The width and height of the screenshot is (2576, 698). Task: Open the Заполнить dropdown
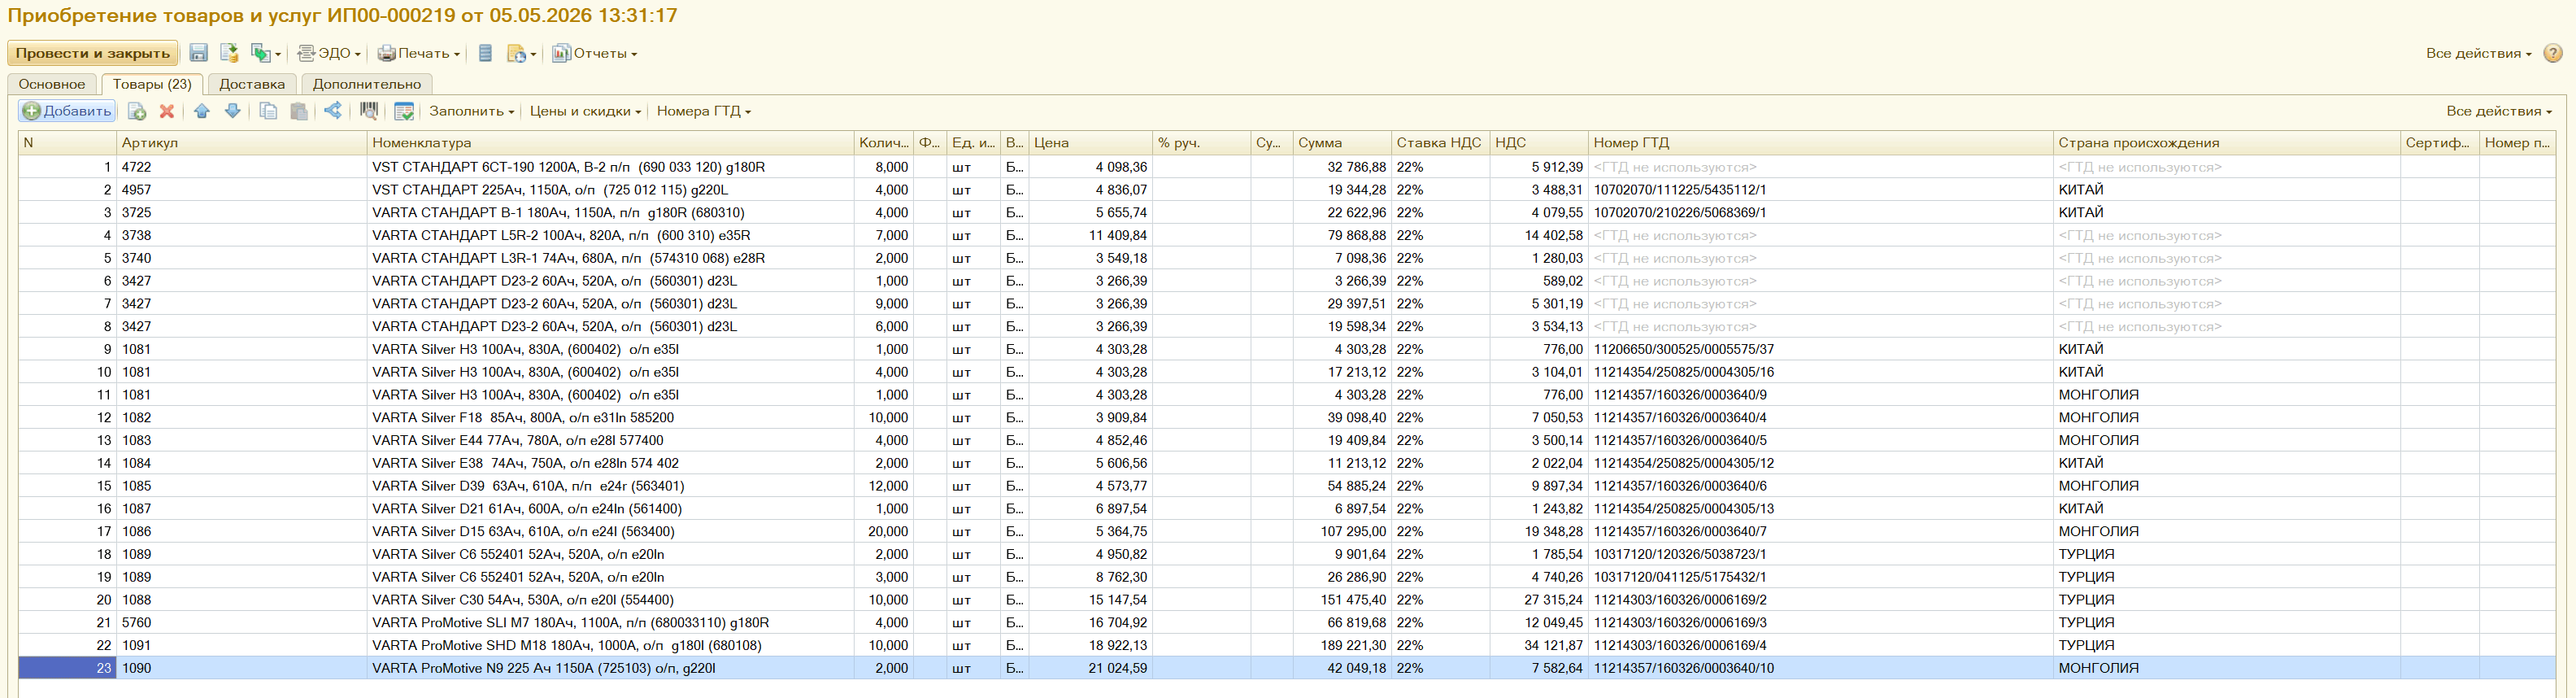(471, 111)
